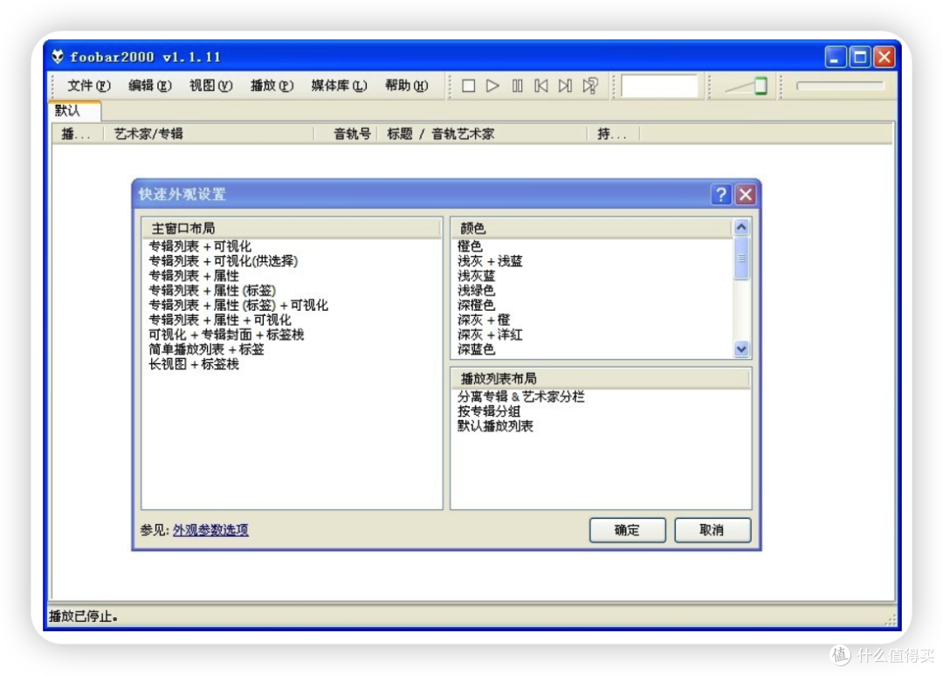Skip to the next track
This screenshot has width=943, height=675.
click(x=565, y=86)
